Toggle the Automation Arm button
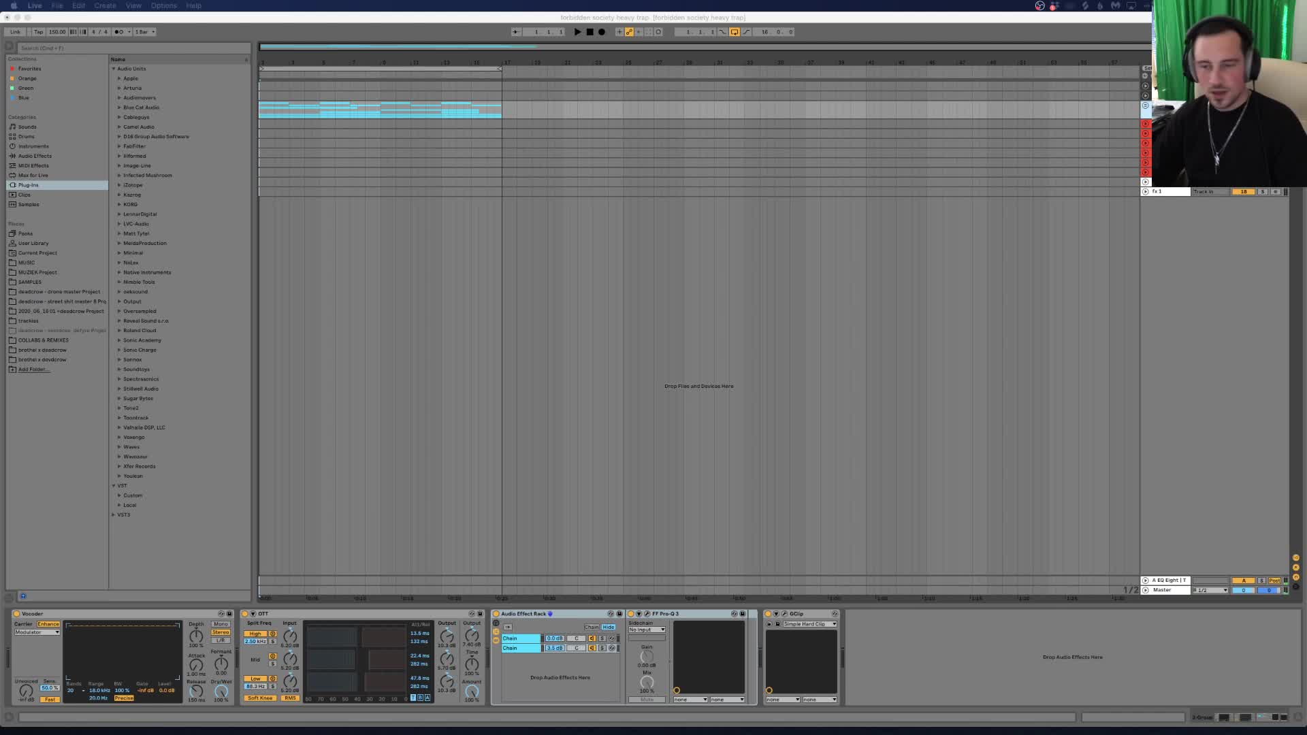Image resolution: width=1307 pixels, height=735 pixels. click(629, 32)
